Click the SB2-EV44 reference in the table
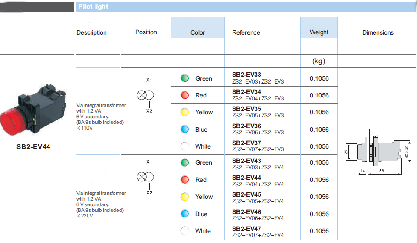 pyautogui.click(x=246, y=178)
